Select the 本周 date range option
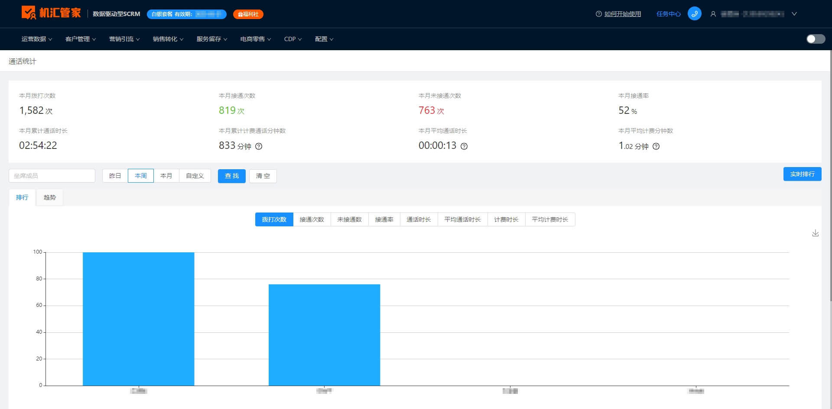This screenshot has width=832, height=409. coord(141,176)
